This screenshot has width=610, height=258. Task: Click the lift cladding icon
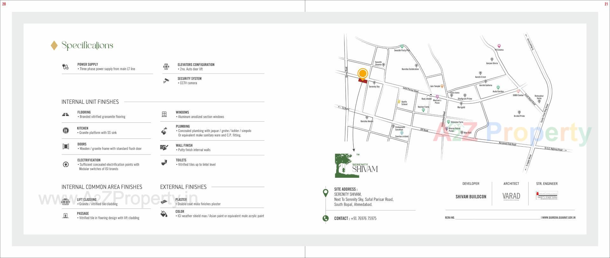click(65, 202)
